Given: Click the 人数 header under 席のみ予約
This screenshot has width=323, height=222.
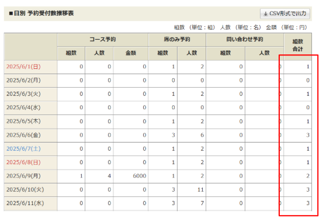Looking at the screenshot, I should [192, 53].
